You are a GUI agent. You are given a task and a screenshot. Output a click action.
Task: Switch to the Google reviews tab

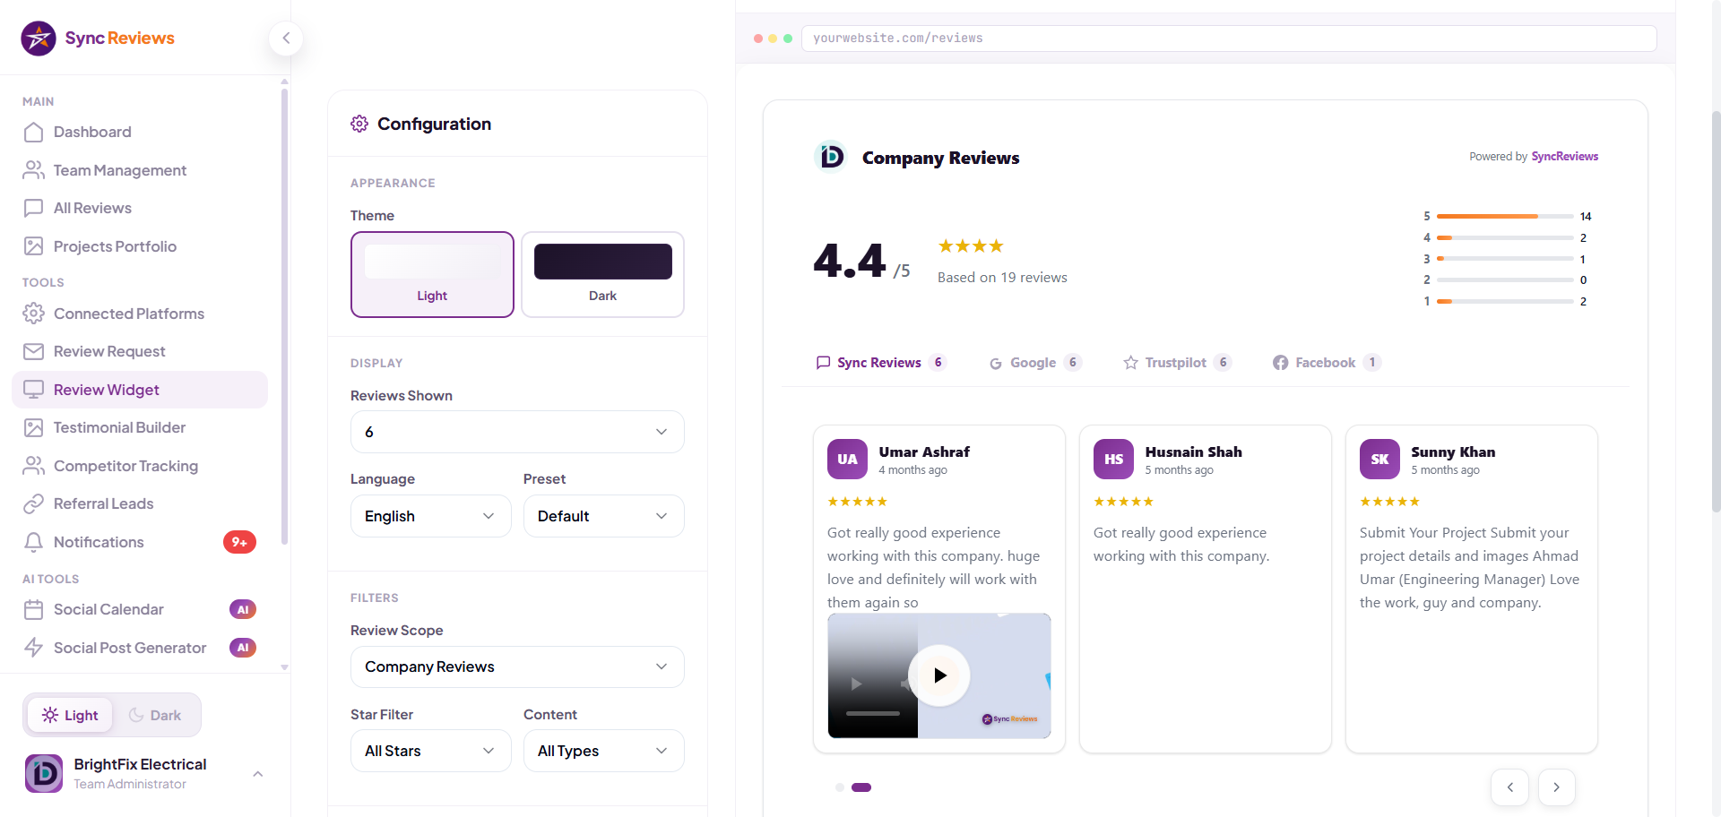pos(1035,363)
